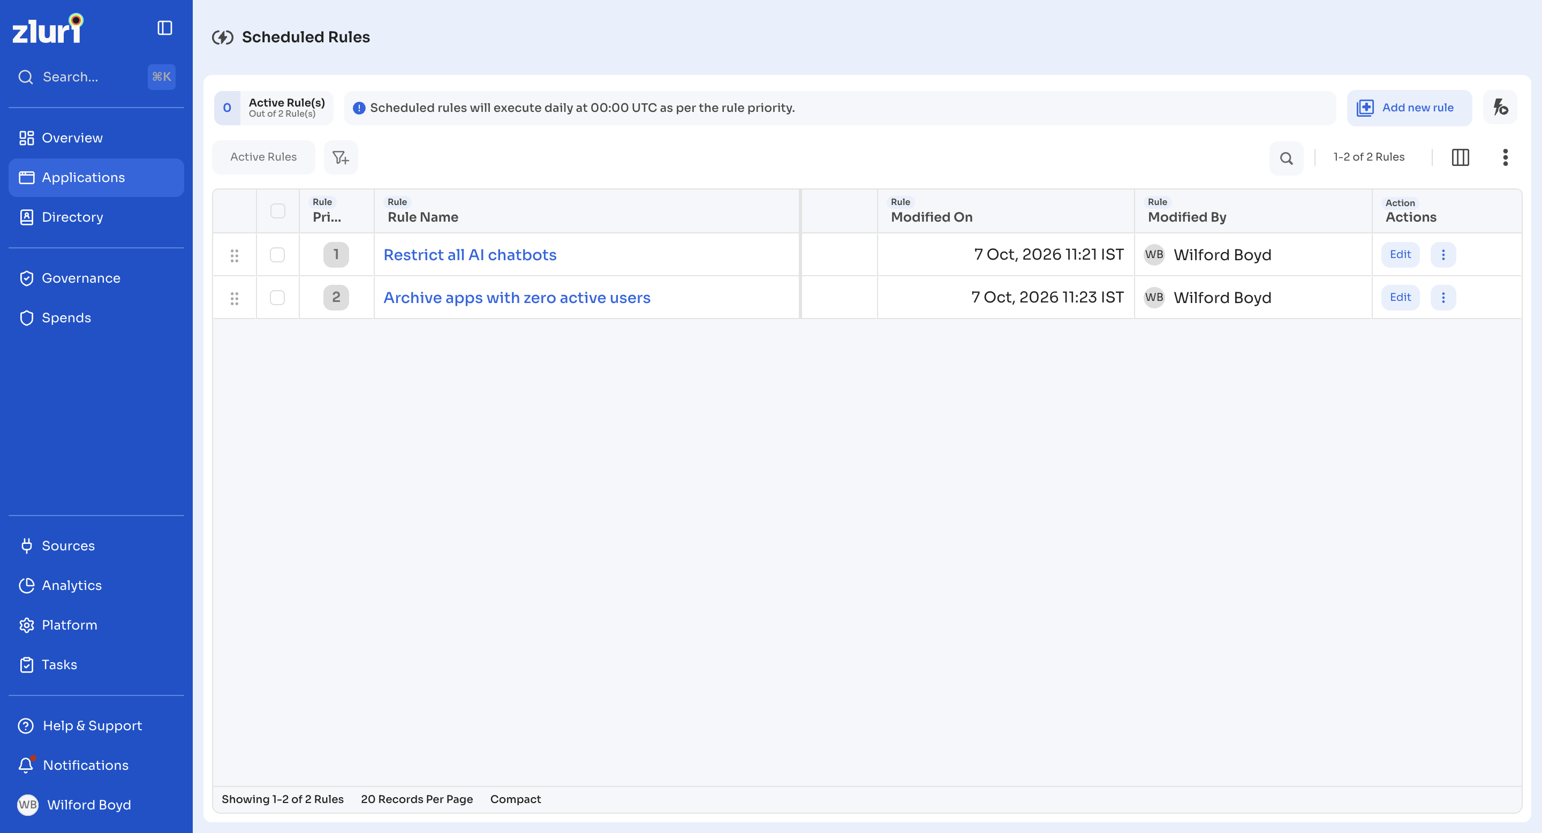Click 1-2 of 2 Rules count text
Image resolution: width=1542 pixels, height=833 pixels.
click(x=1369, y=157)
